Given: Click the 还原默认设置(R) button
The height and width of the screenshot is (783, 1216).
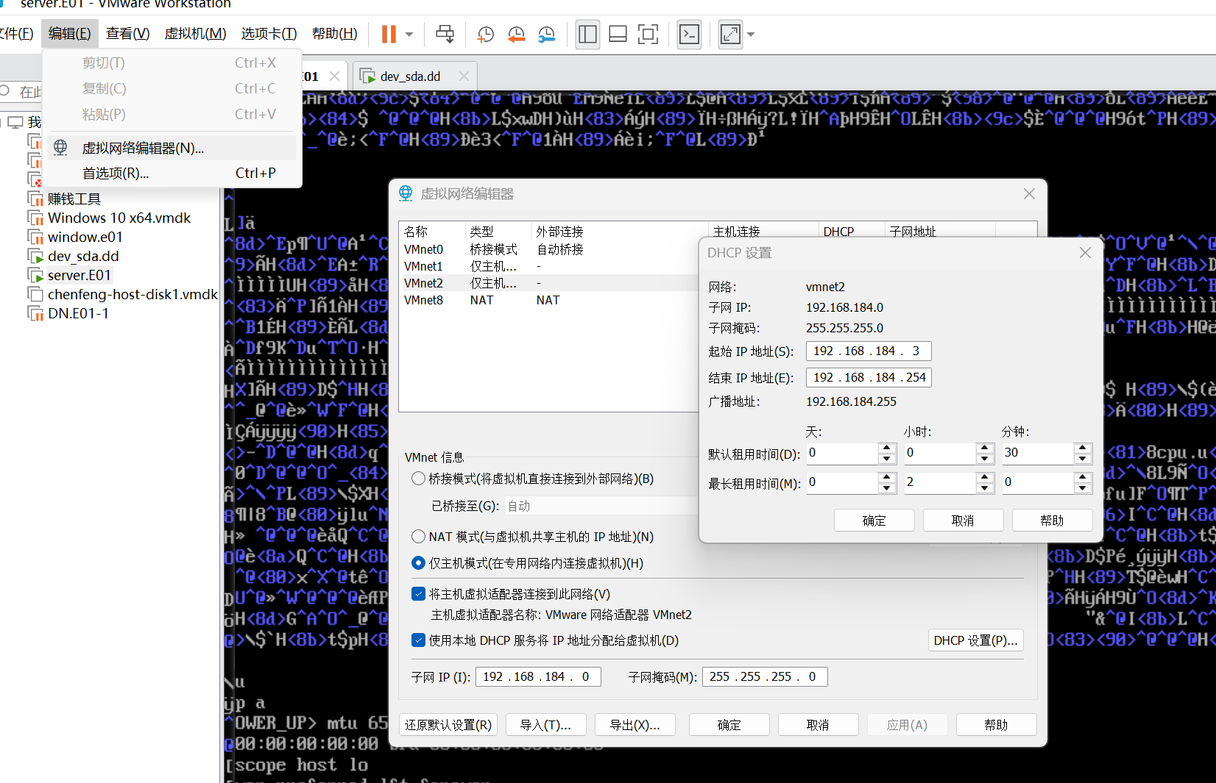Looking at the screenshot, I should [x=448, y=724].
